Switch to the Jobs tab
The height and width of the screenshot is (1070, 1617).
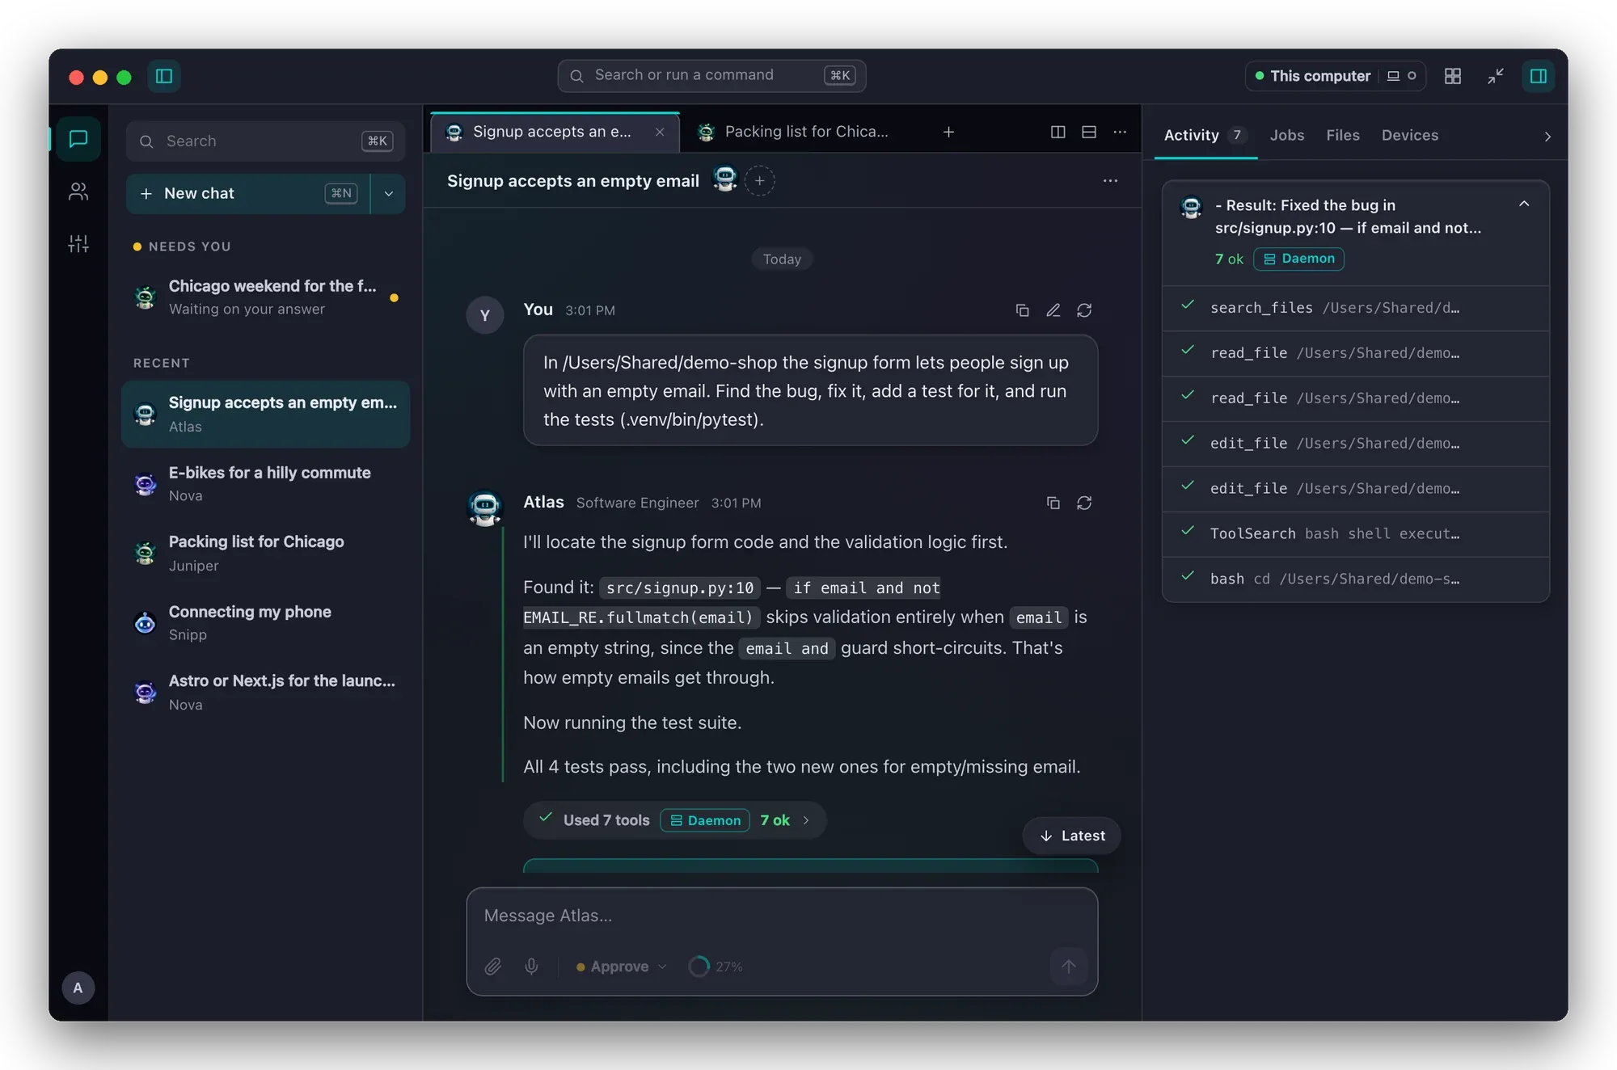1286,135
